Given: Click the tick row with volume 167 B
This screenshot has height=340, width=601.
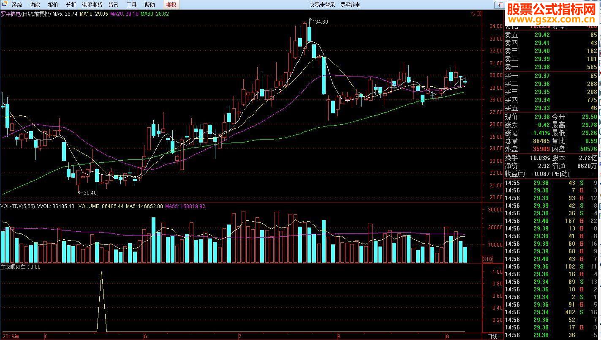Looking at the screenshot, I should 551,221.
